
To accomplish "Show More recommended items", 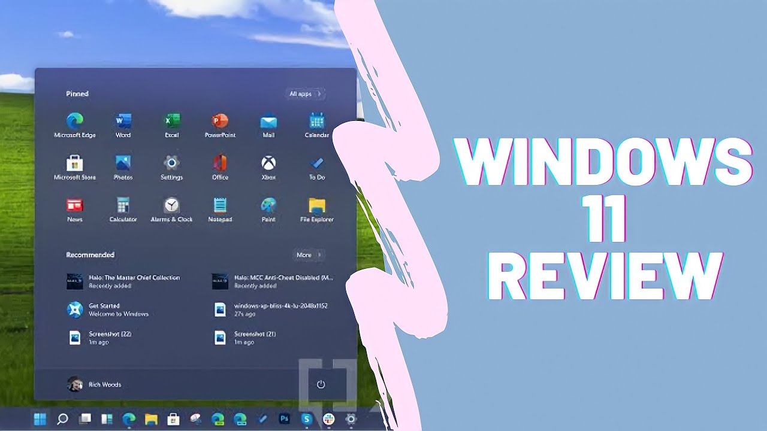I will coord(309,255).
